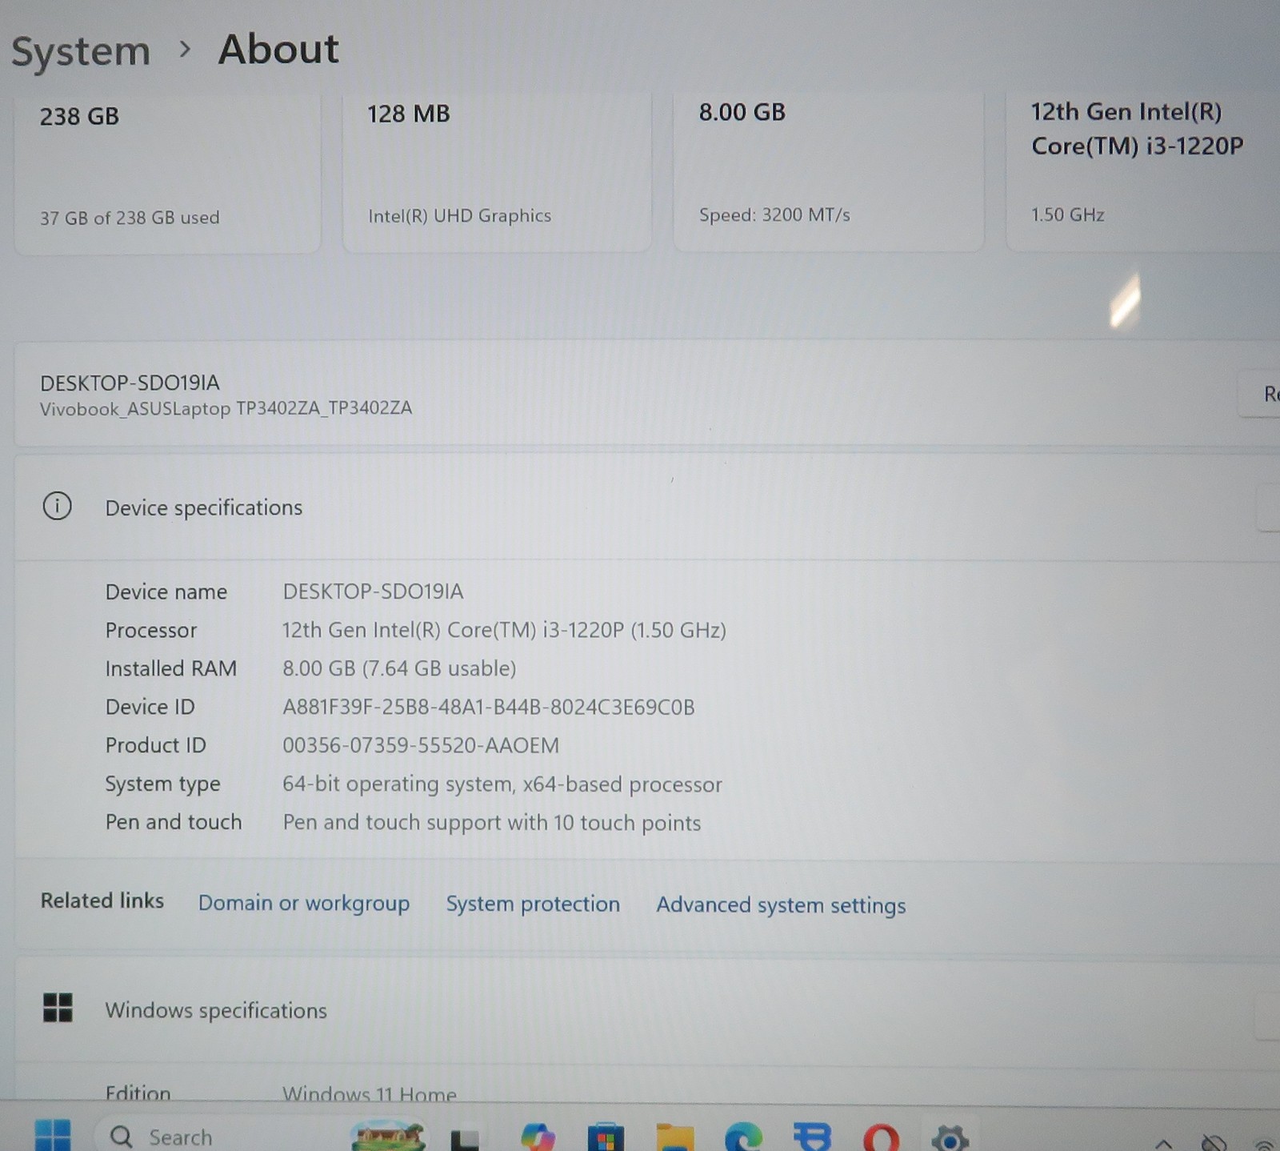Collapse the Windows specifications section
The height and width of the screenshot is (1151, 1280).
1269,1016
